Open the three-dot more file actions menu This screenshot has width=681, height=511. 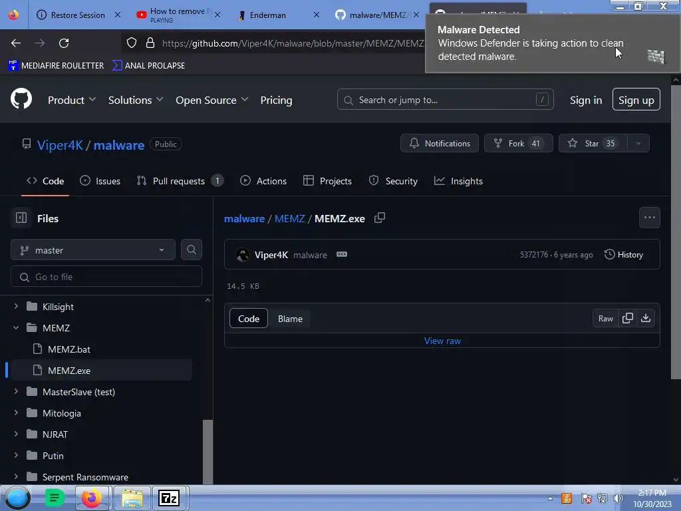tap(649, 218)
